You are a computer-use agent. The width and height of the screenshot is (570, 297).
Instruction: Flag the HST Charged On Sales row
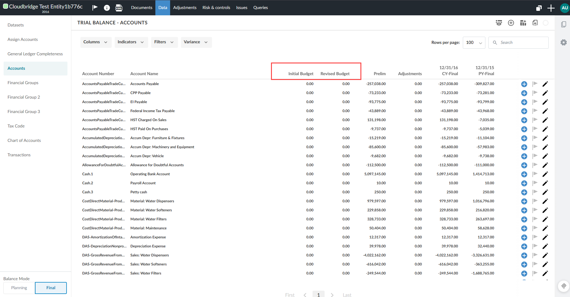(535, 120)
